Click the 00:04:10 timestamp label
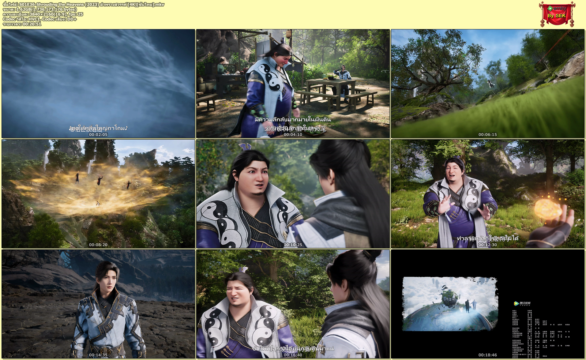This screenshot has height=360, width=586. (x=293, y=134)
